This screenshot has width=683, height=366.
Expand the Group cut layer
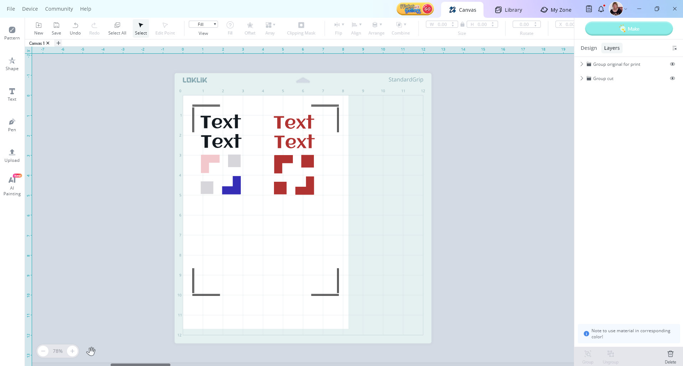(582, 78)
